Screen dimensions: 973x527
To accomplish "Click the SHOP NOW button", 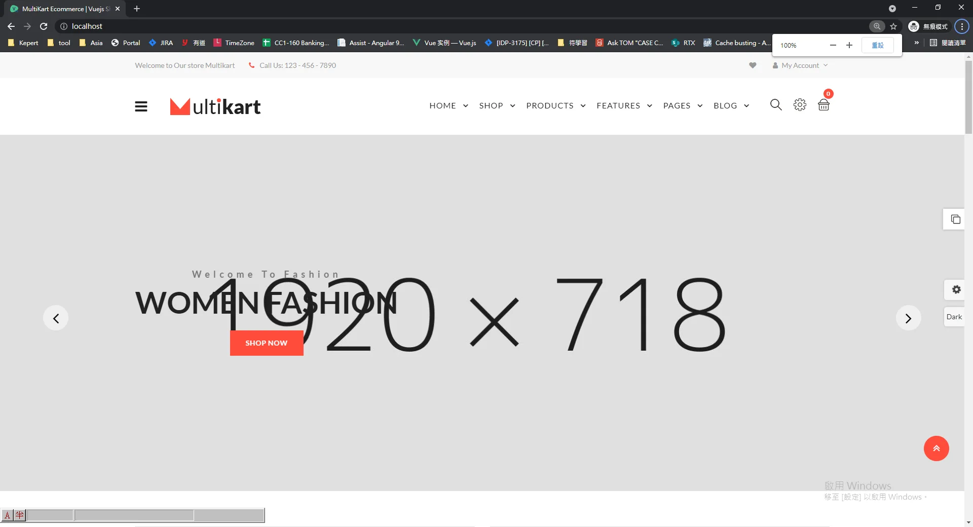I will [x=267, y=343].
